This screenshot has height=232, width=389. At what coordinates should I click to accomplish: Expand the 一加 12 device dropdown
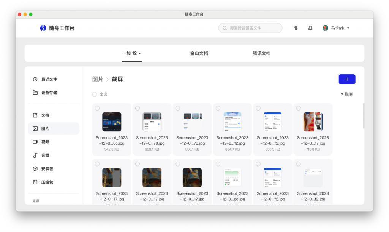[x=131, y=53]
